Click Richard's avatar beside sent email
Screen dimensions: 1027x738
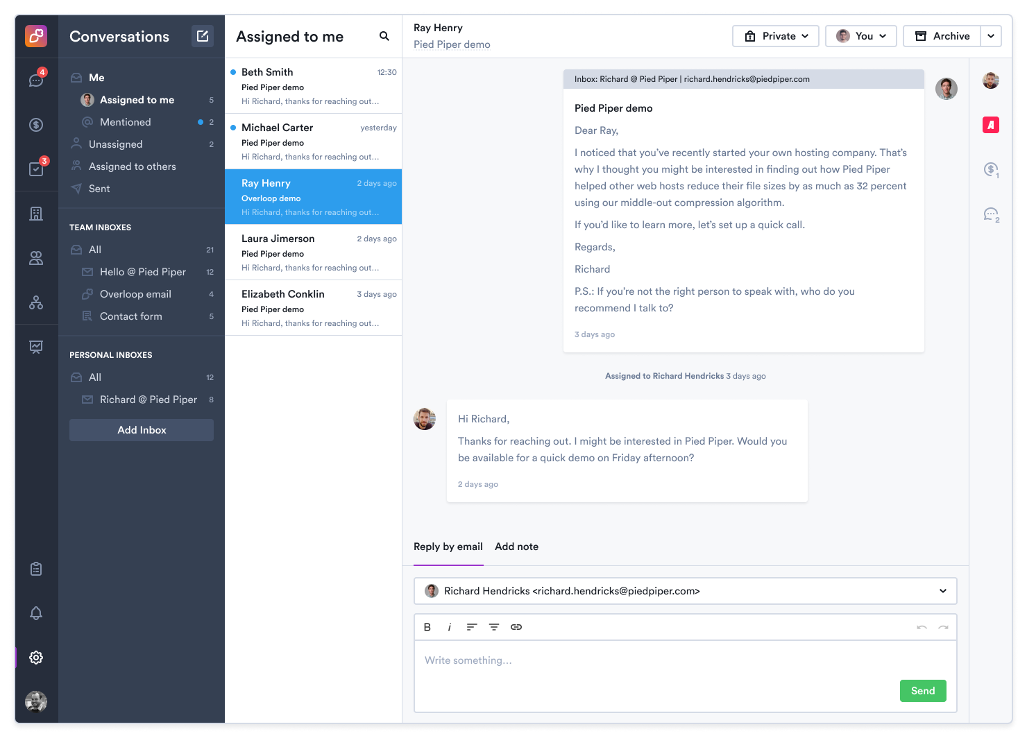click(947, 89)
